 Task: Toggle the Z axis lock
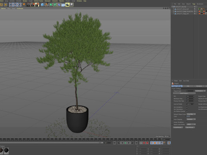pos(19,5)
